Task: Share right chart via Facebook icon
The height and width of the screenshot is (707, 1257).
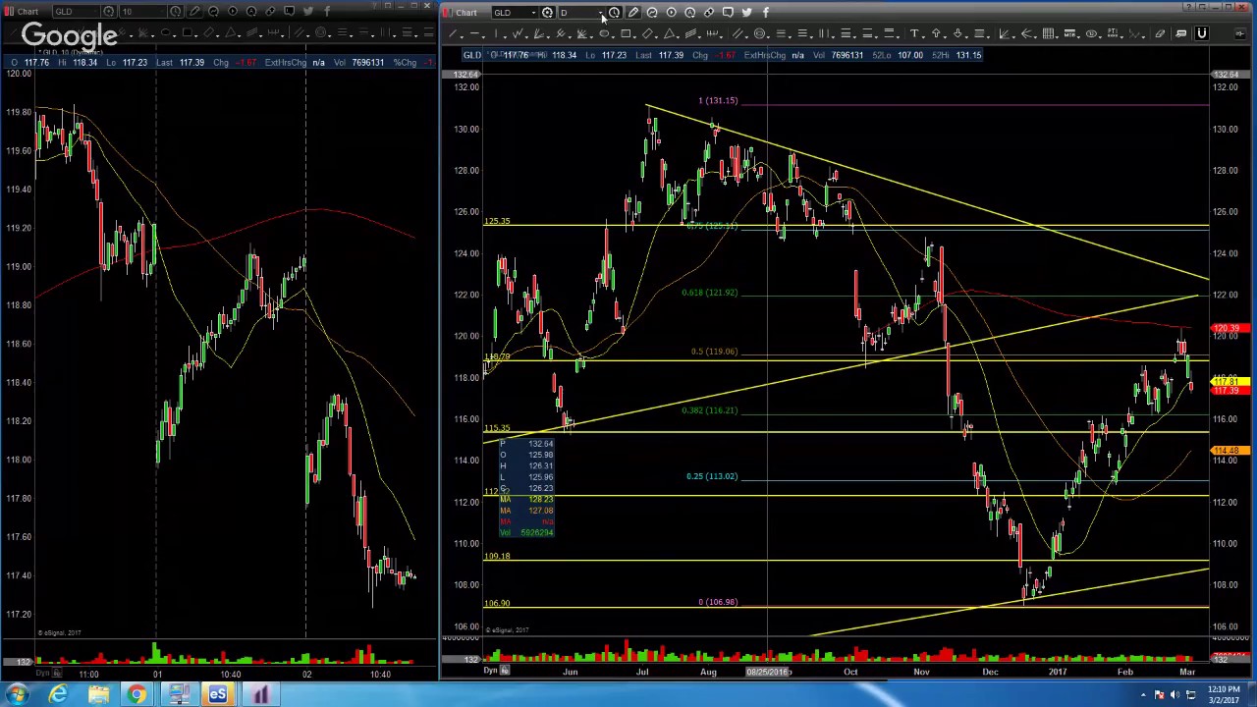Action: pos(766,13)
